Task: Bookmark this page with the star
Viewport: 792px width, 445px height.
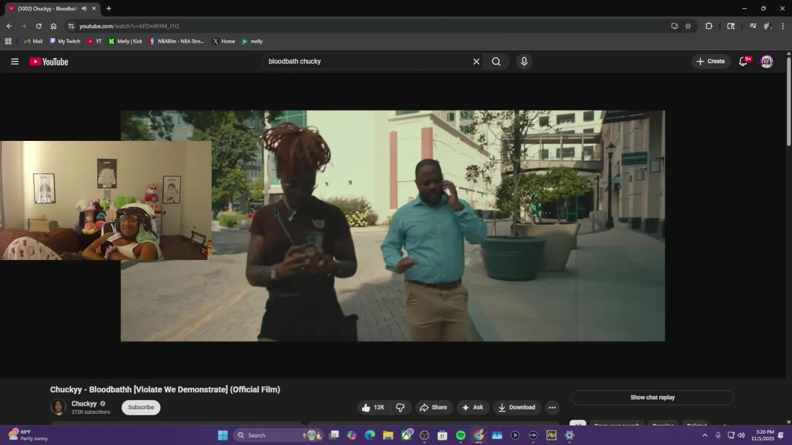Action: click(688, 26)
